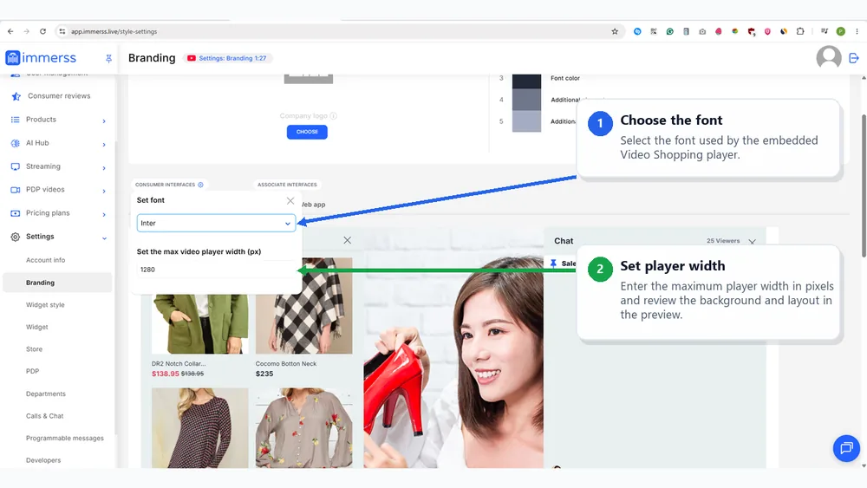Click the Consumer reviews star icon
The width and height of the screenshot is (867, 488).
[16, 96]
